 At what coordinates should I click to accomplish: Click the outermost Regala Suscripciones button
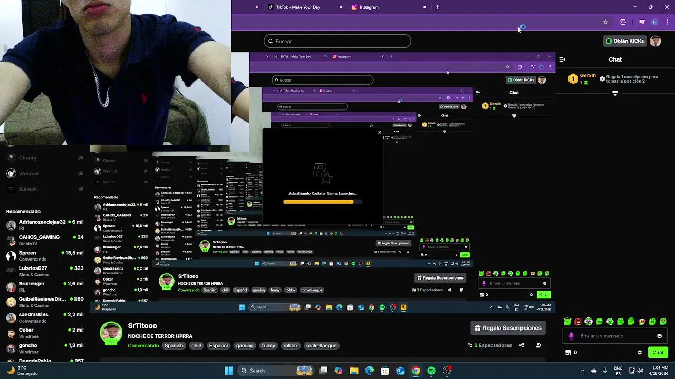click(x=508, y=328)
